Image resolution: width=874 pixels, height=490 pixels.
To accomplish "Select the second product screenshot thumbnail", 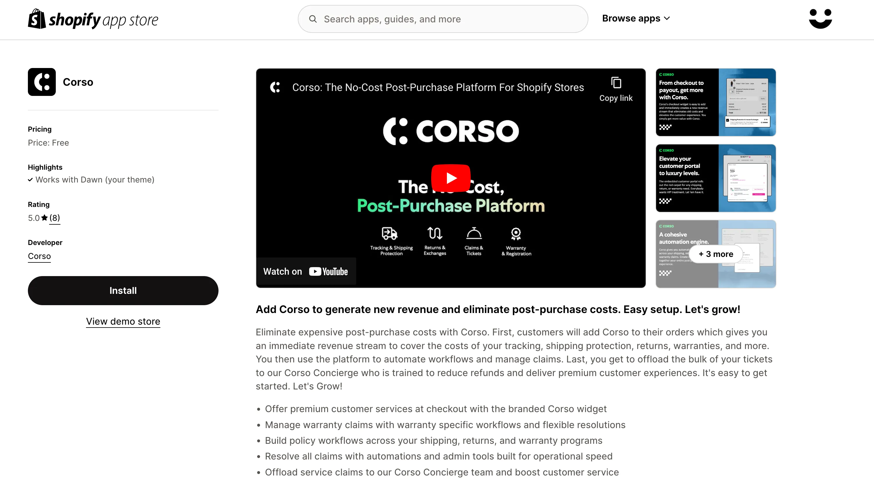I will (x=716, y=178).
